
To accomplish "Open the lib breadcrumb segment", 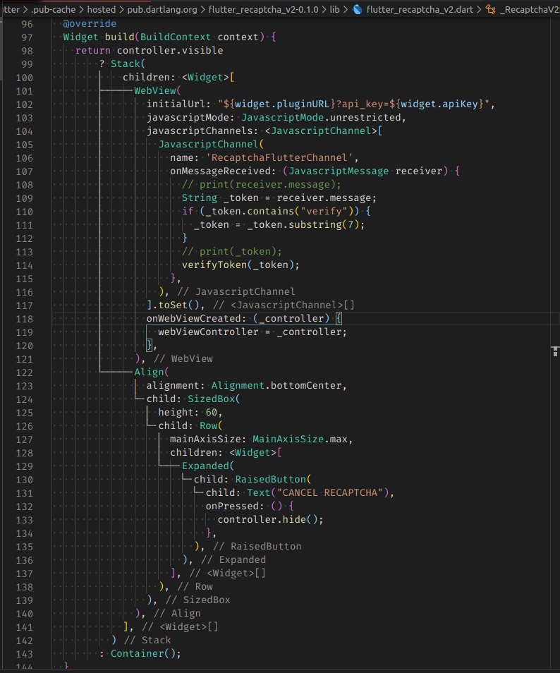I will click(x=335, y=9).
